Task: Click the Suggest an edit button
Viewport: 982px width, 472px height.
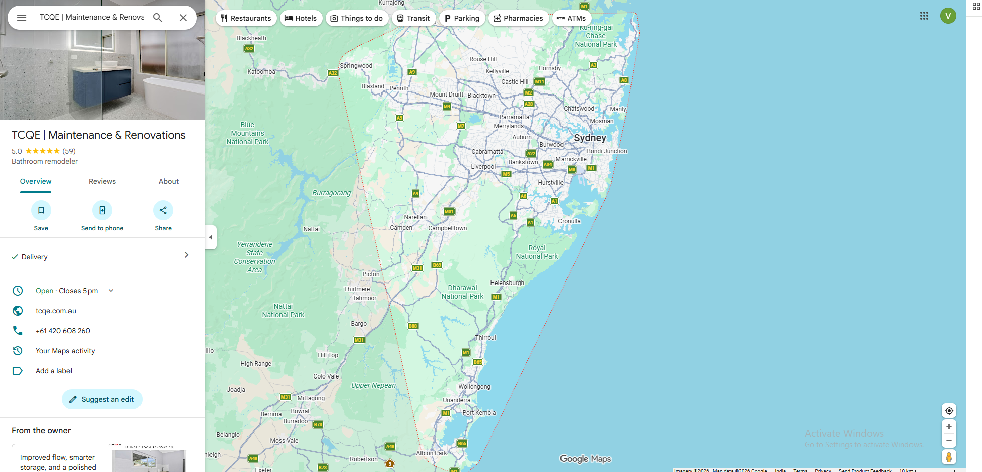Action: tap(102, 399)
